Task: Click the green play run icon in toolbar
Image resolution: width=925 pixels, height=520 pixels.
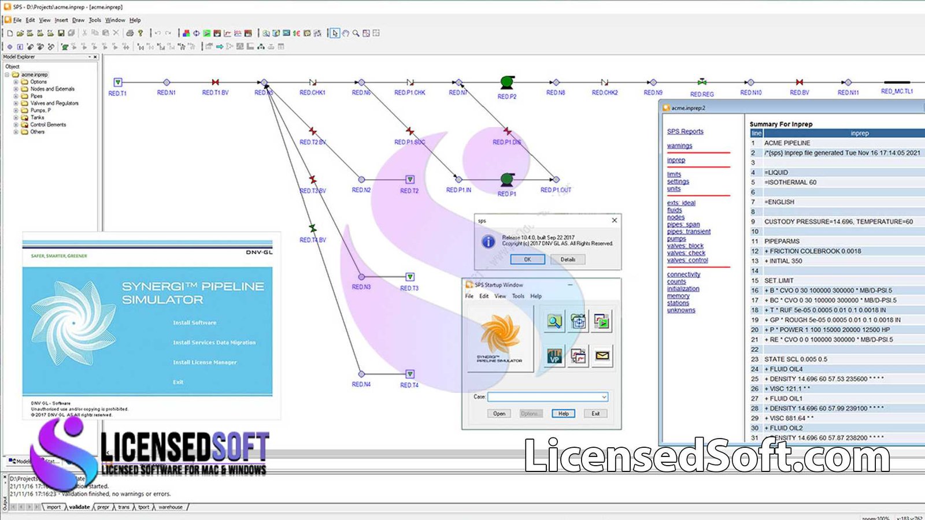Action: pyautogui.click(x=206, y=33)
